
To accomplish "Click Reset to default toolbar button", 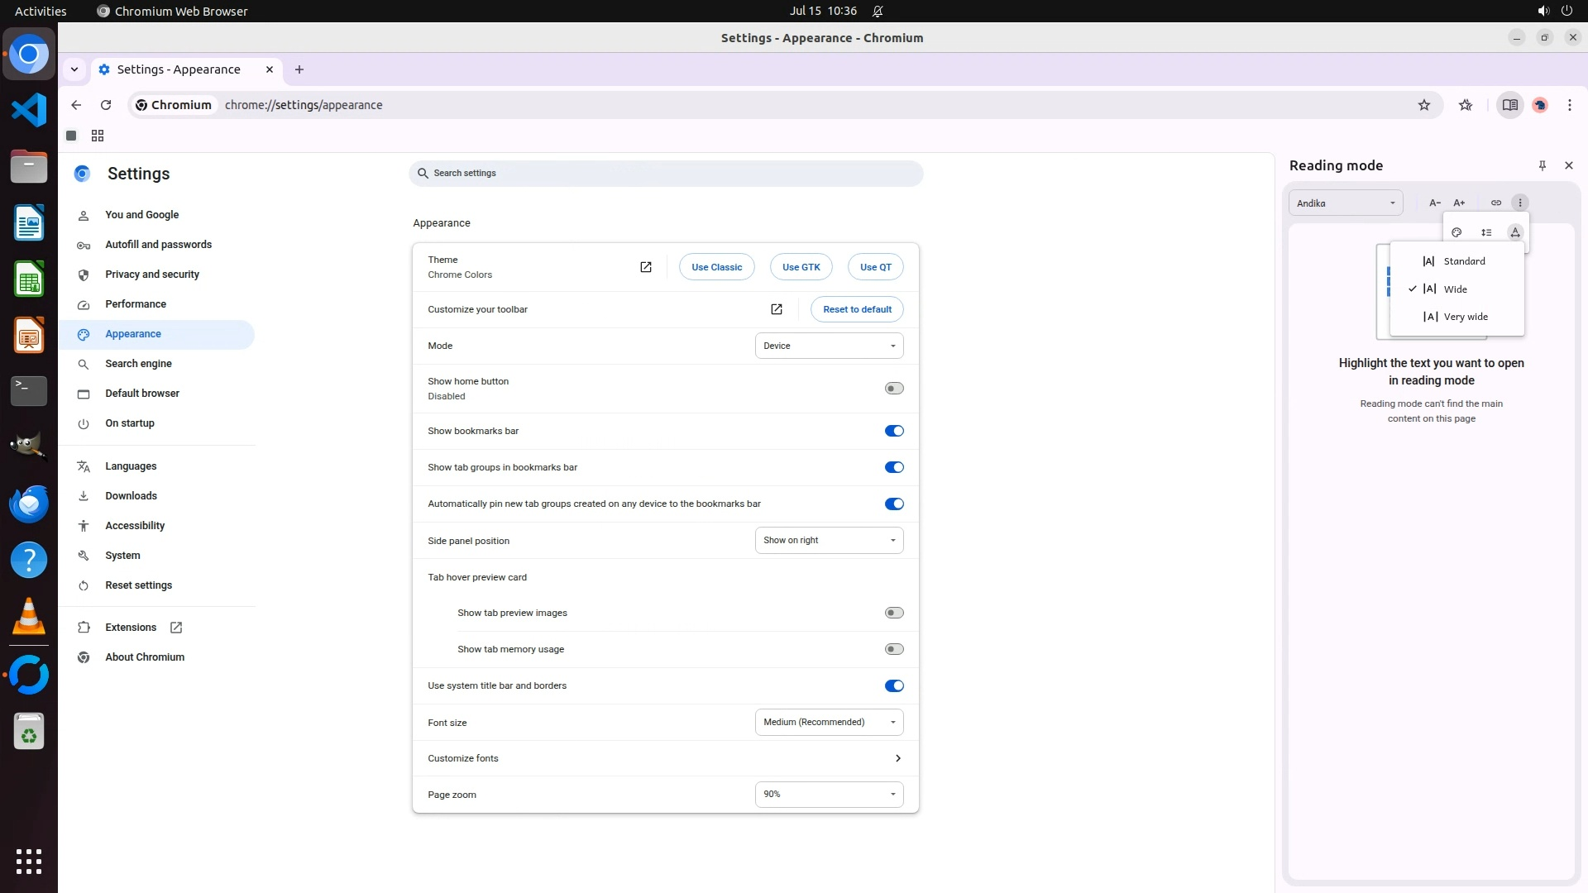I will [857, 309].
